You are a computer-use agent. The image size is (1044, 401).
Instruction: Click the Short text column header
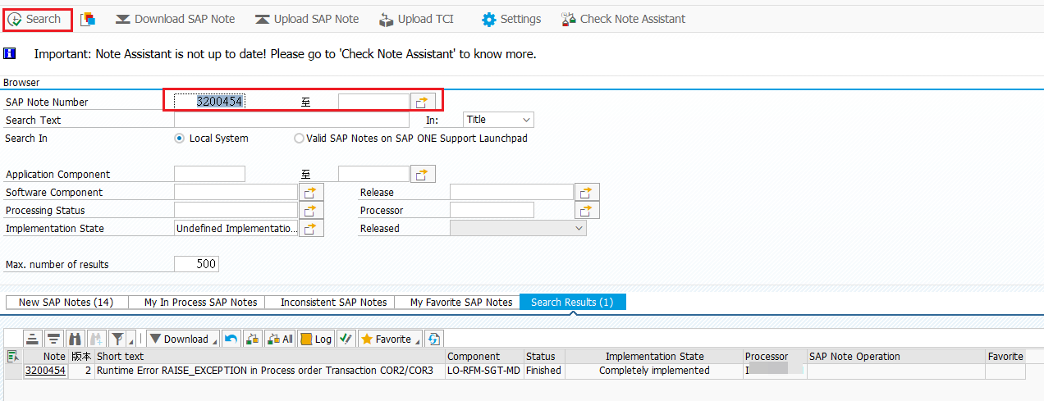point(269,357)
